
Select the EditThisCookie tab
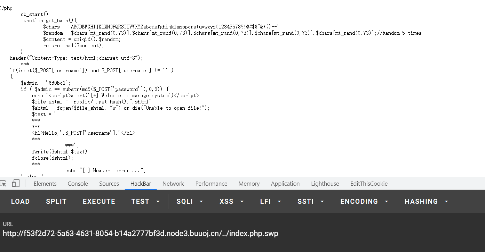coord(369,184)
